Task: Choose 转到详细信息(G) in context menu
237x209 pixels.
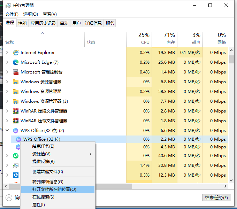Action: coord(58,182)
